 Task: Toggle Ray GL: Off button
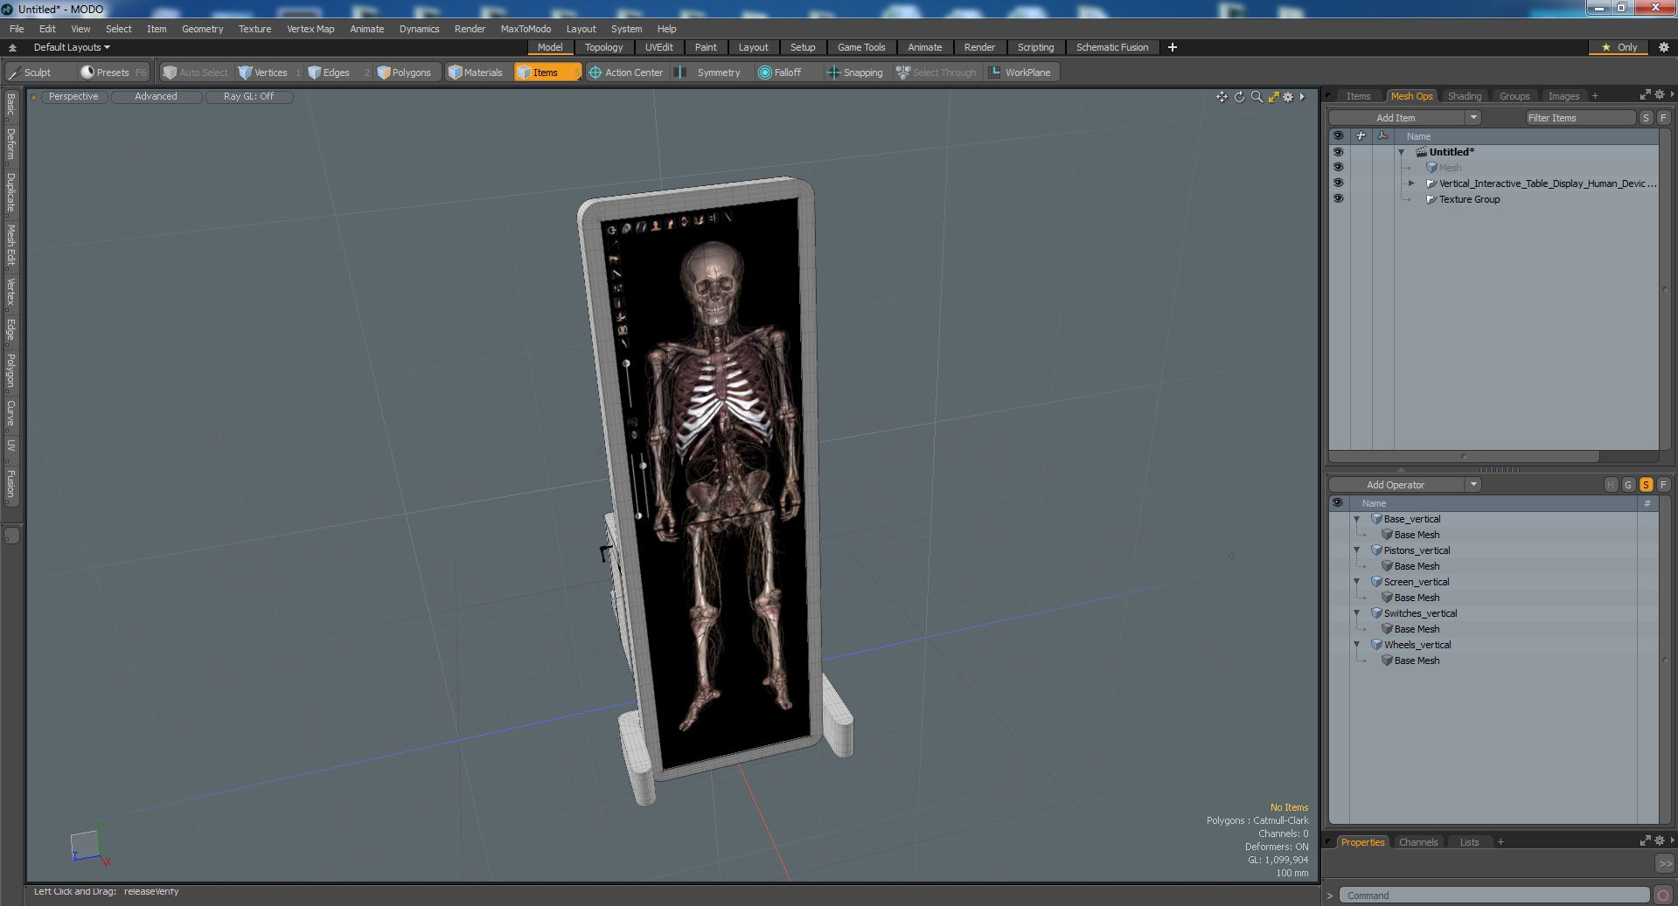[248, 97]
